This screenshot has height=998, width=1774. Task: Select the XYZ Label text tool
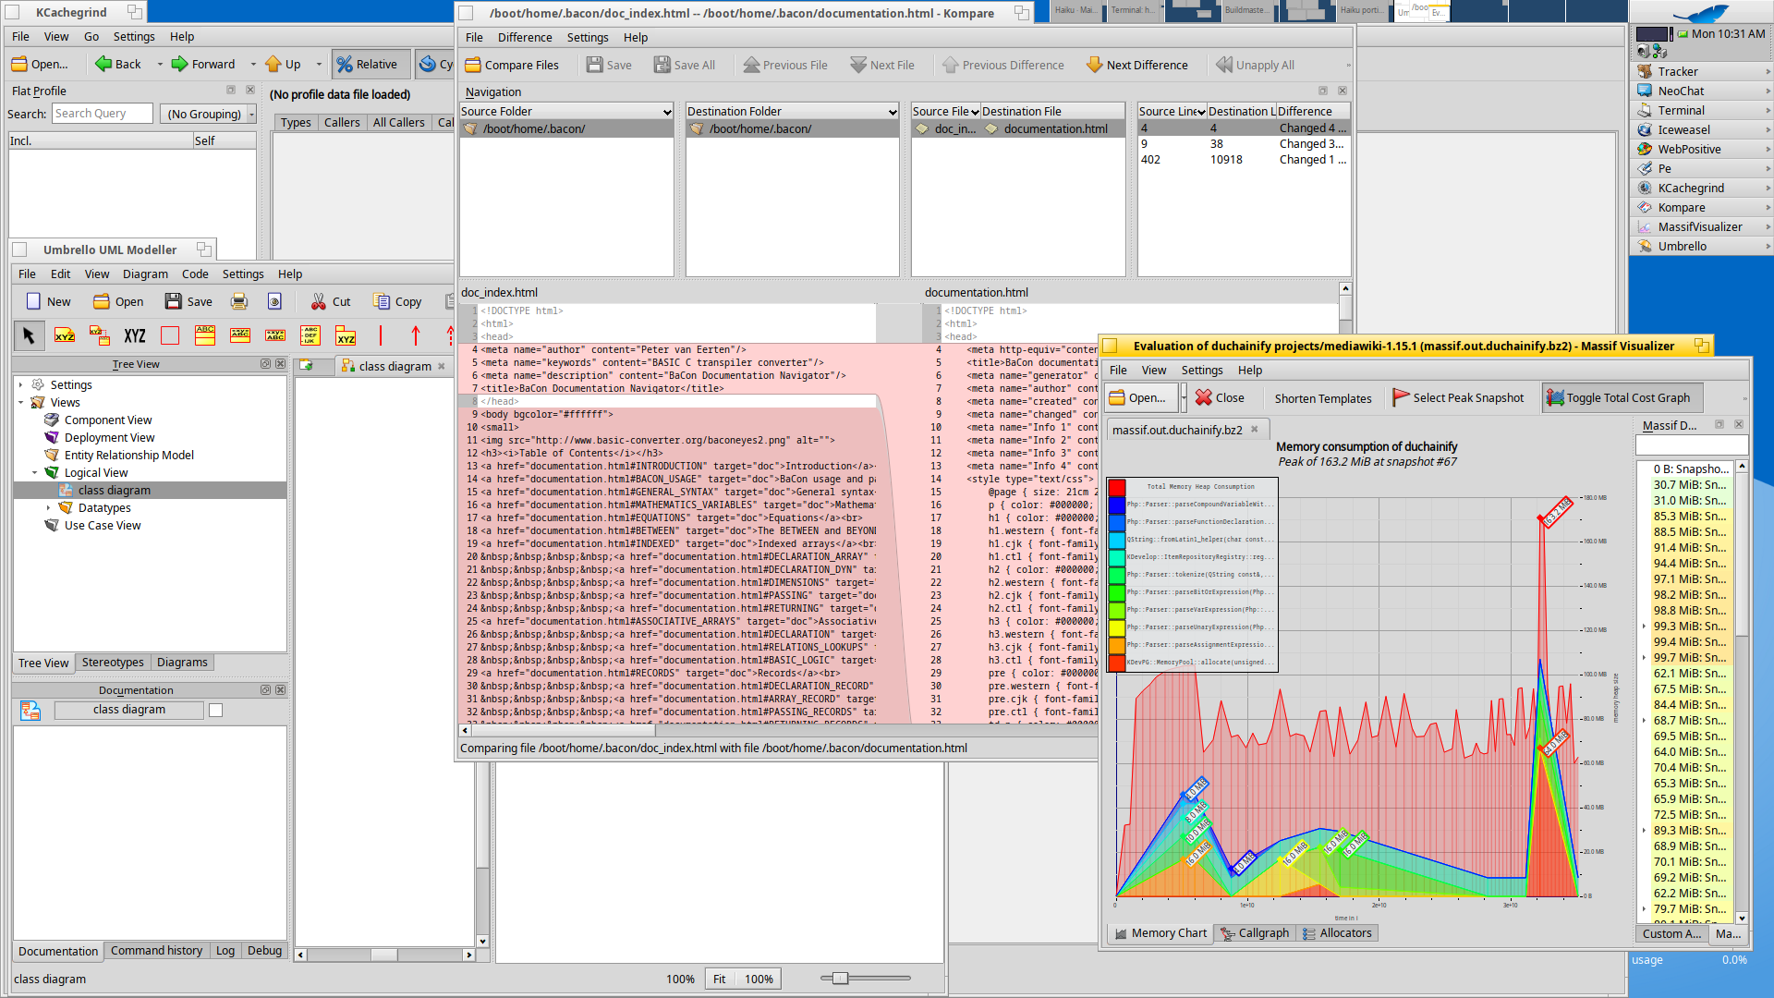tap(135, 335)
